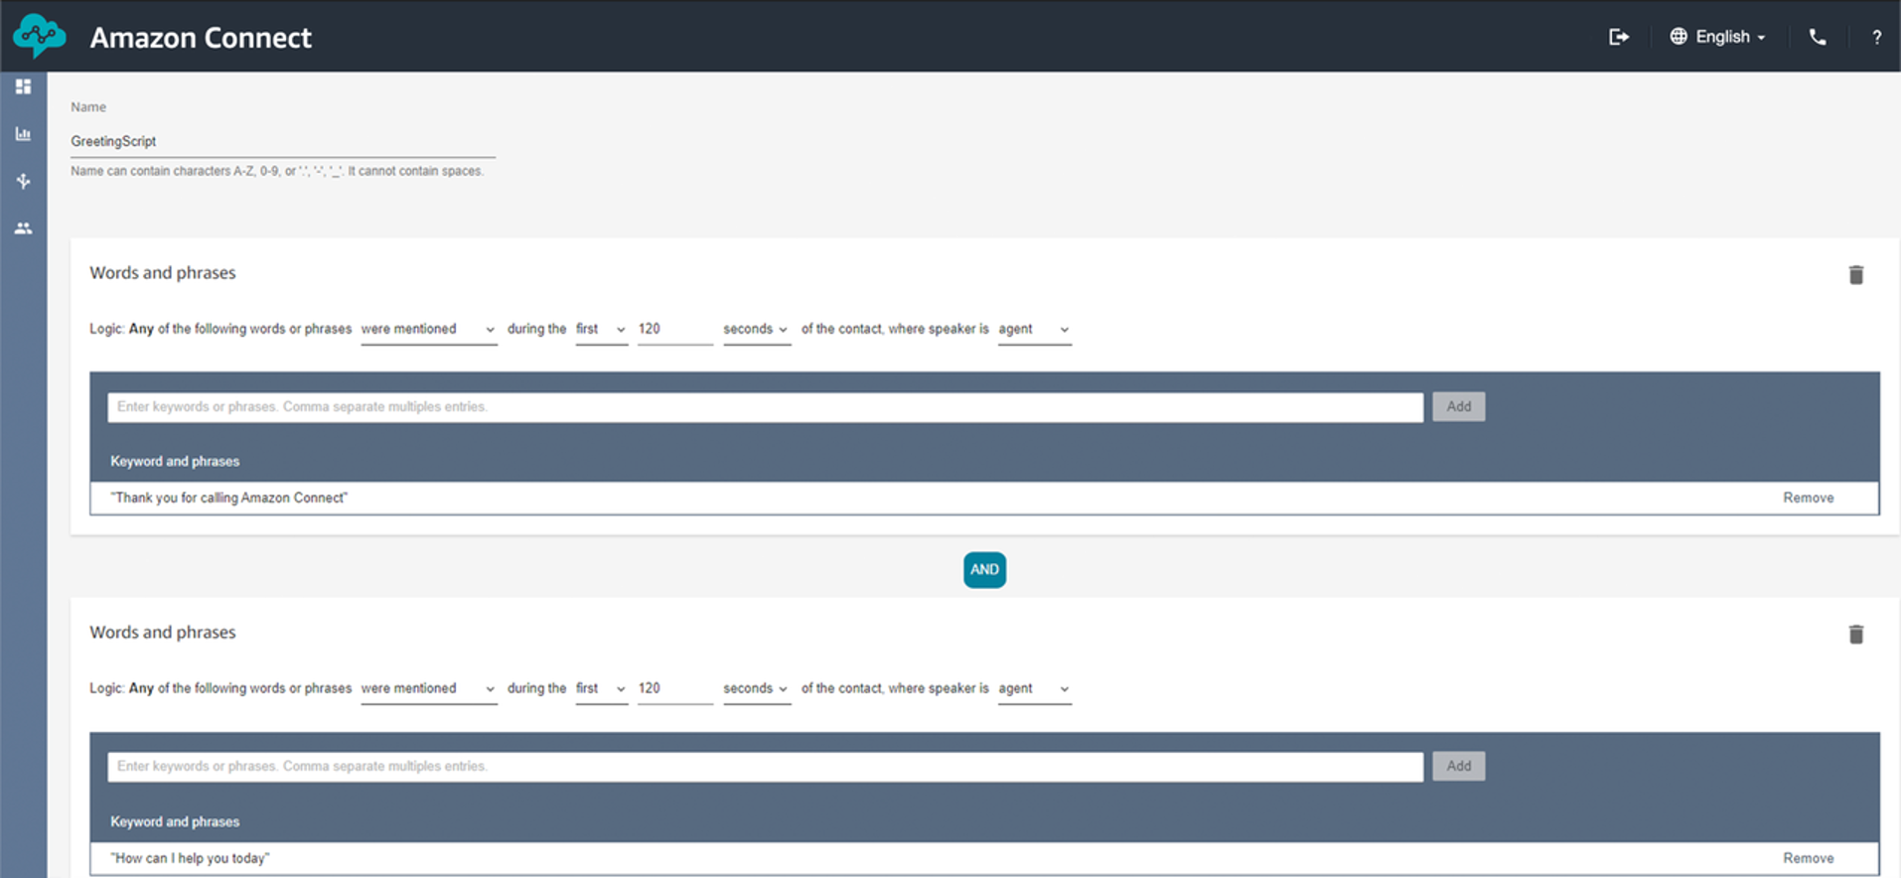The image size is (1901, 878).
Task: Open 'agent' speaker dropdown in second condition
Action: coord(1035,689)
